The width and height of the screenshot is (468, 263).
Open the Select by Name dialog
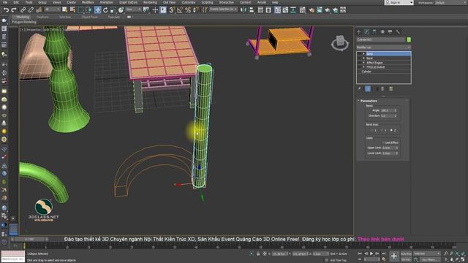[72, 9]
